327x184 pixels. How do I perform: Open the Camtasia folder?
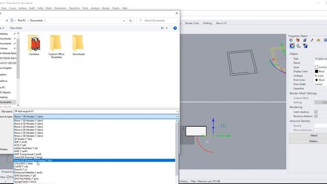tap(34, 45)
